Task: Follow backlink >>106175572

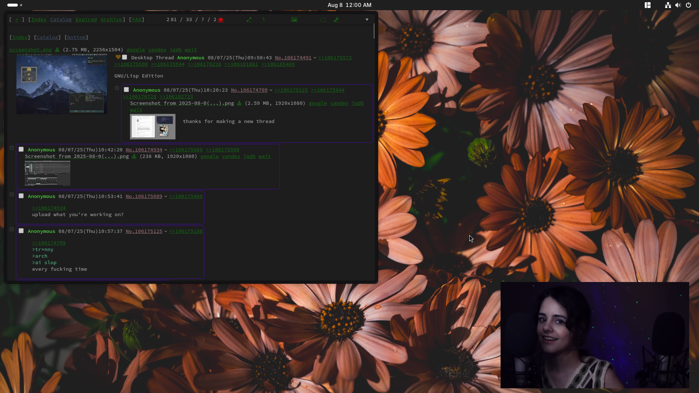Action: (335, 57)
